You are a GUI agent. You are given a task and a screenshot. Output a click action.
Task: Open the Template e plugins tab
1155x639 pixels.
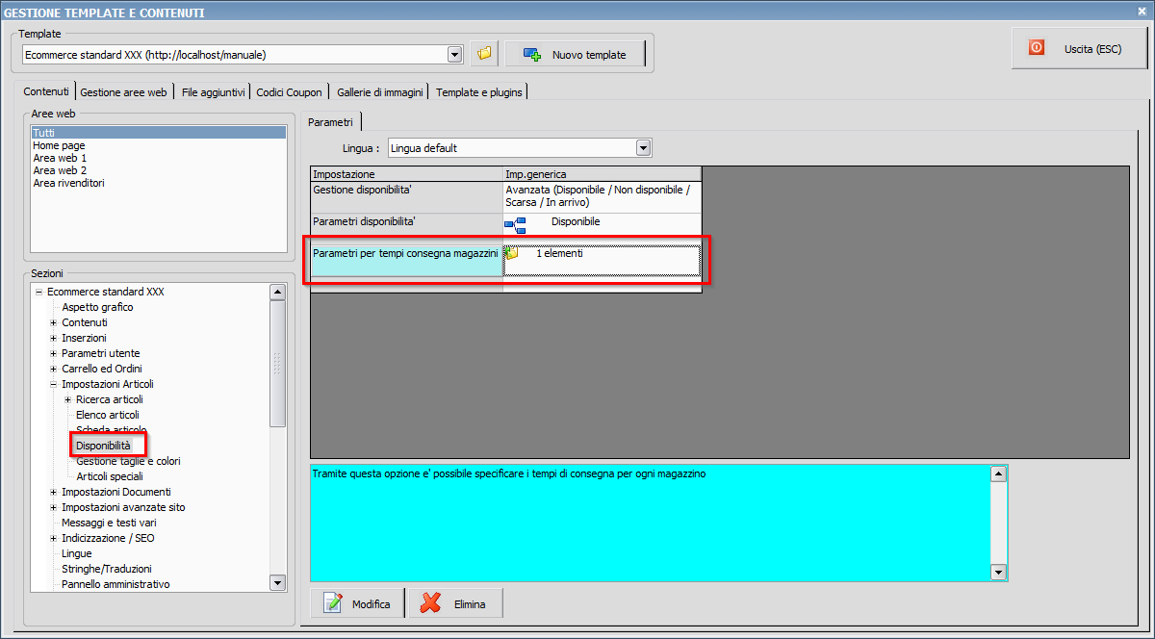(x=478, y=92)
